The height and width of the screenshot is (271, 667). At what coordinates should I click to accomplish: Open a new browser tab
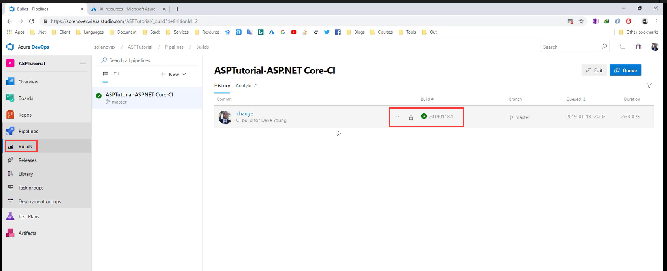pos(177,9)
